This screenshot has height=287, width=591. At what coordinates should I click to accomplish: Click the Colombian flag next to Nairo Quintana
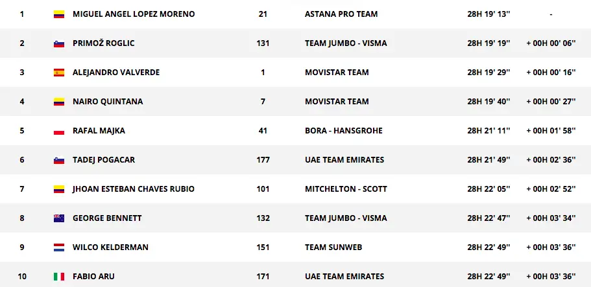59,102
